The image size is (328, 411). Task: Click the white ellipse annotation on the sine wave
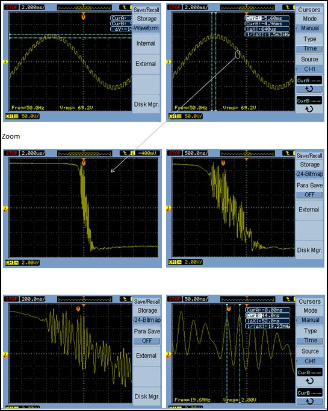[238, 54]
